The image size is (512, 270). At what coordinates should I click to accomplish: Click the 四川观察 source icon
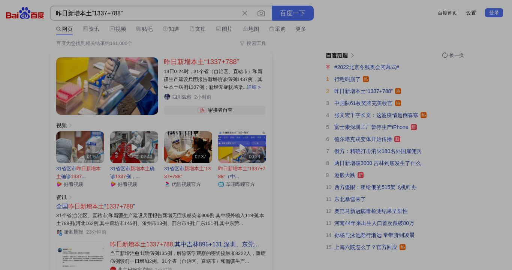(167, 97)
